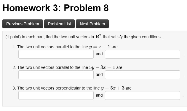Click the (1 point) label
Screen dimensions: 187x111
(13, 37)
